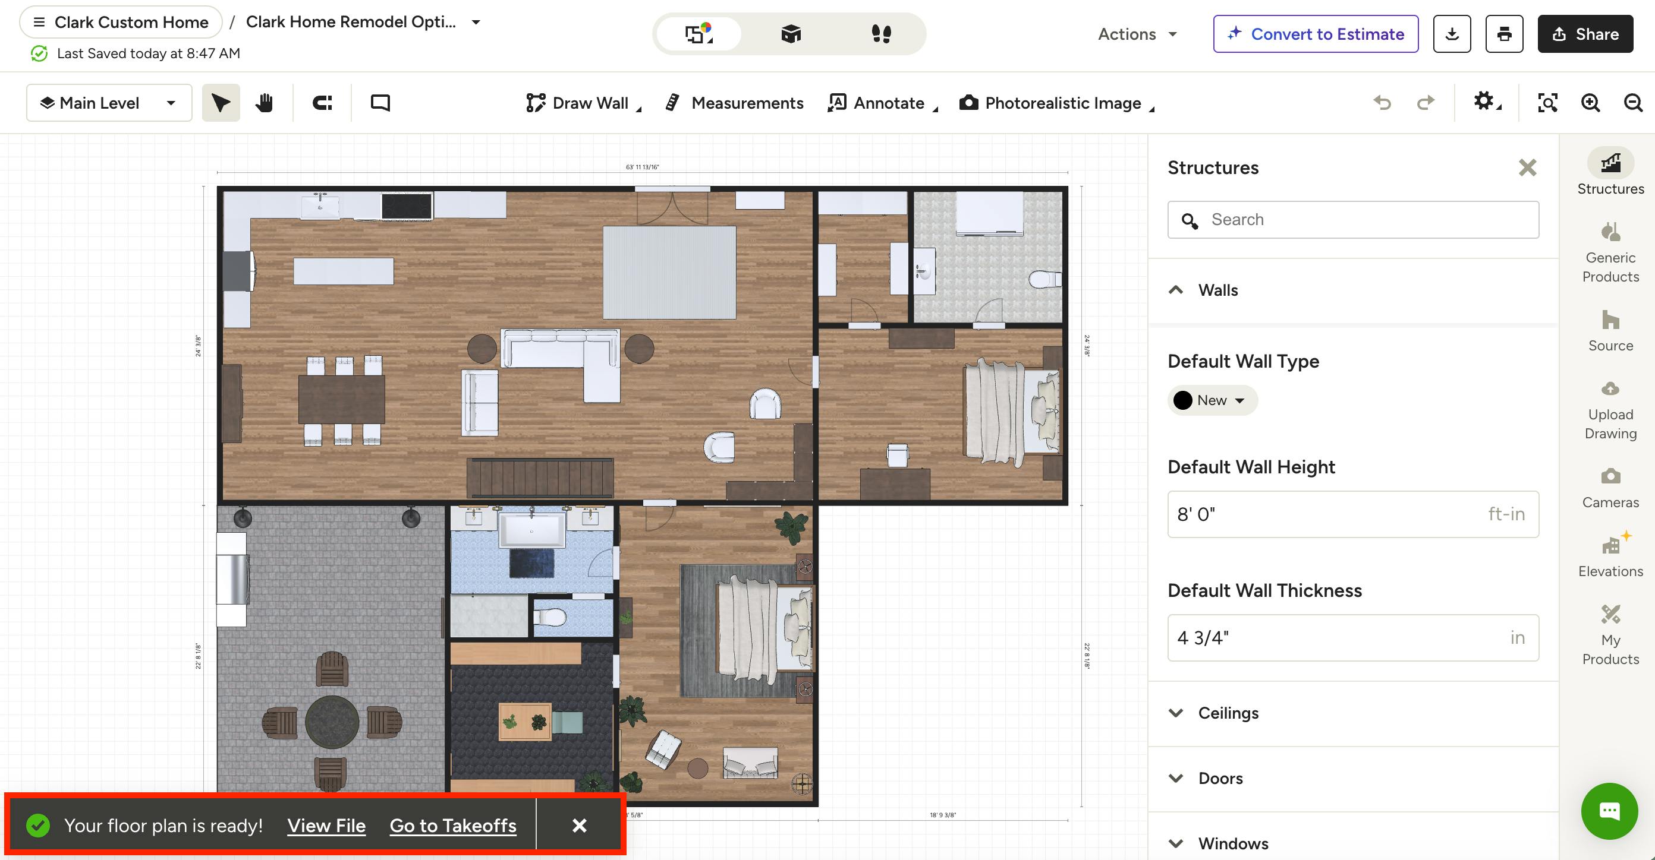Open the Draw Wall tool menu

click(583, 103)
